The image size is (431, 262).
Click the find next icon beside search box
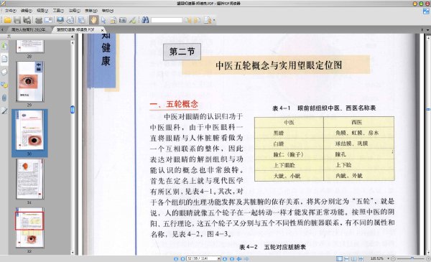(198, 20)
